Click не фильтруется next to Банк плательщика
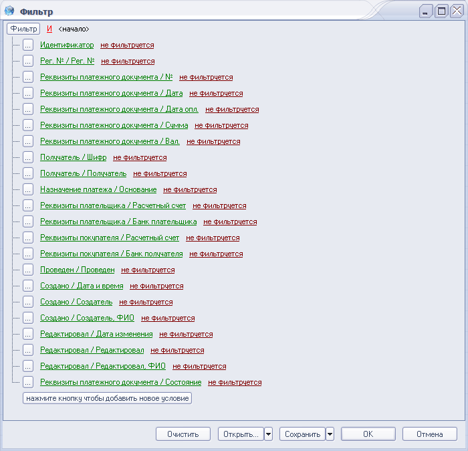Image resolution: width=468 pixels, height=451 pixels. tap(230, 221)
